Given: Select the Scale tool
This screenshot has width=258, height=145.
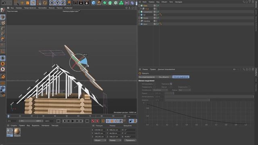Looking at the screenshot, I should (27, 3).
